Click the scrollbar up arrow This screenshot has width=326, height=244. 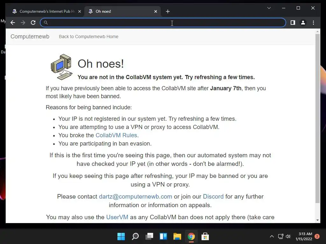[317, 32]
